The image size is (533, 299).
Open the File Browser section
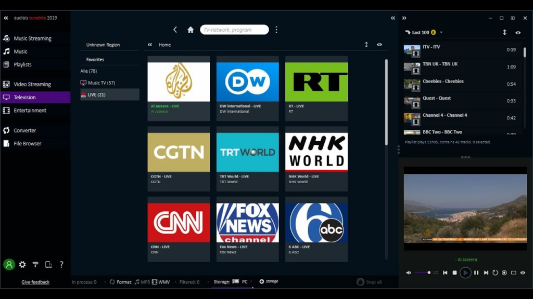click(35, 143)
